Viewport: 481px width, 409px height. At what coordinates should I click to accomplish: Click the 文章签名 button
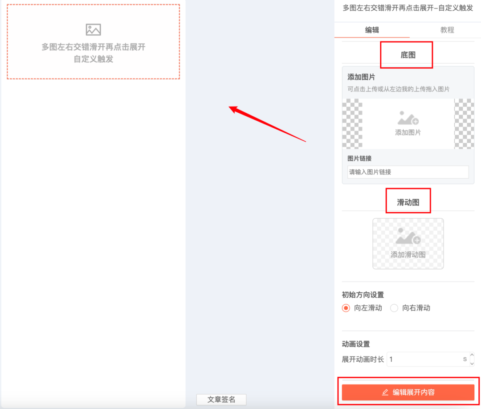coord(221,400)
